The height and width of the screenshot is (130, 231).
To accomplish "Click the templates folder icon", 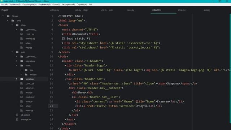I will point(22,79).
